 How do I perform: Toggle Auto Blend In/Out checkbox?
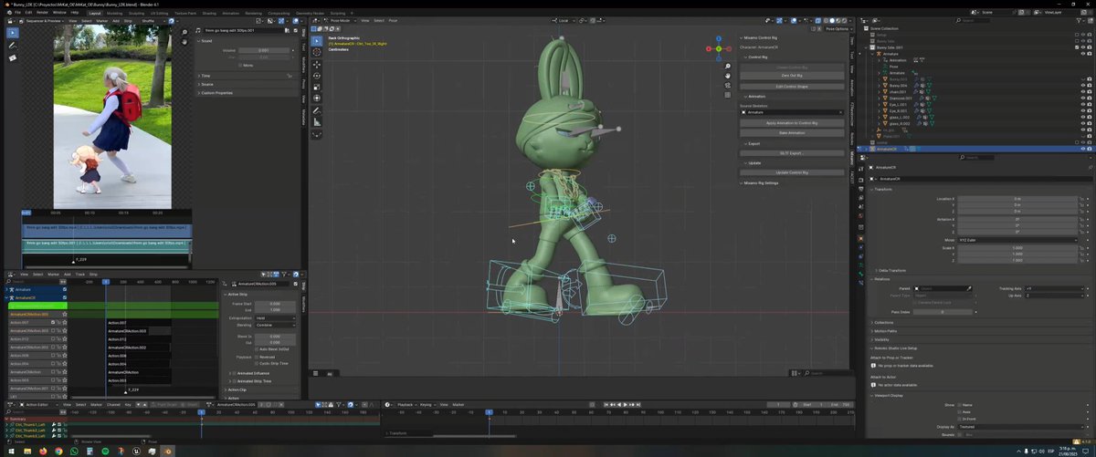pos(257,348)
